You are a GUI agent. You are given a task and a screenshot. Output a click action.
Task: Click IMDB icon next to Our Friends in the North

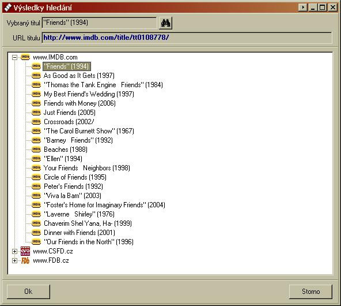[x=36, y=242]
